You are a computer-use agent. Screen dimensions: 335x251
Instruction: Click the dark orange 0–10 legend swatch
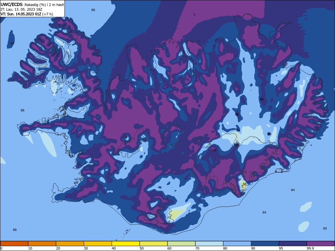14,244
